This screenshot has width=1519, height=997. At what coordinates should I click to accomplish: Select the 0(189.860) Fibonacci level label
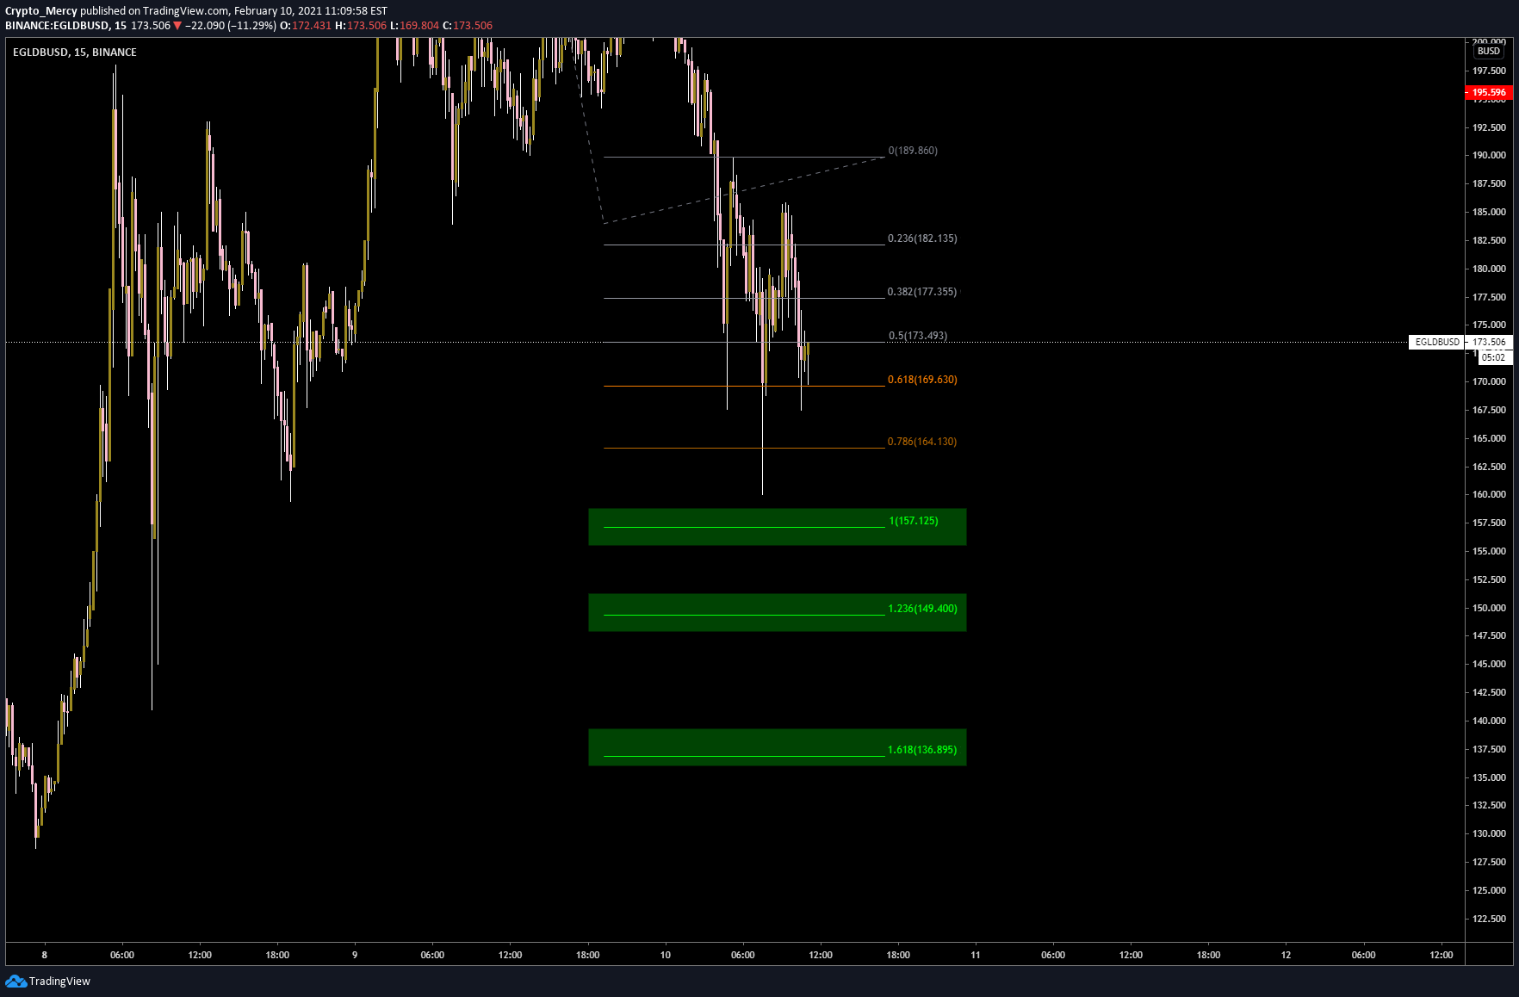click(x=913, y=151)
